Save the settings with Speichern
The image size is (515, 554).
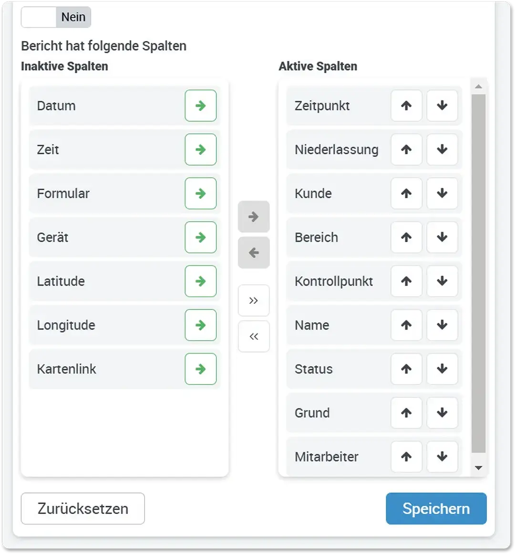pyautogui.click(x=436, y=509)
